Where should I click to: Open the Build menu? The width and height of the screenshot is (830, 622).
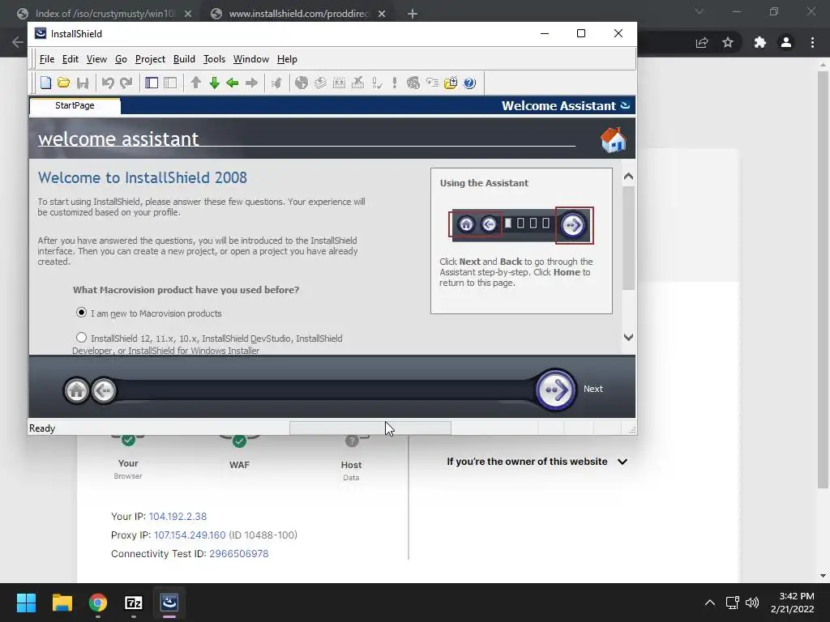click(184, 59)
